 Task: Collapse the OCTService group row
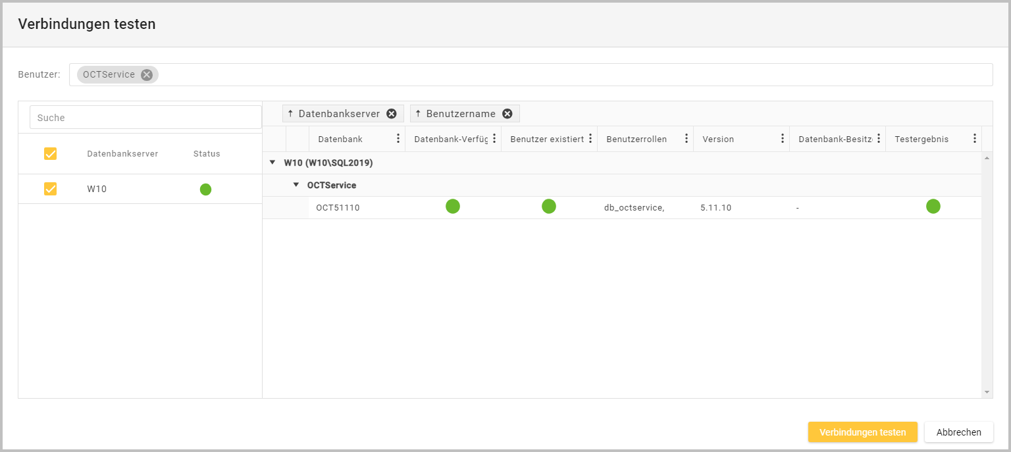point(296,185)
